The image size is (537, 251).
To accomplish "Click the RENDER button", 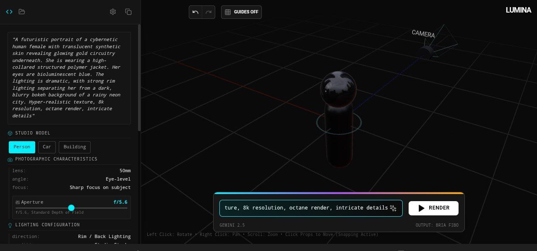I will tap(433, 208).
